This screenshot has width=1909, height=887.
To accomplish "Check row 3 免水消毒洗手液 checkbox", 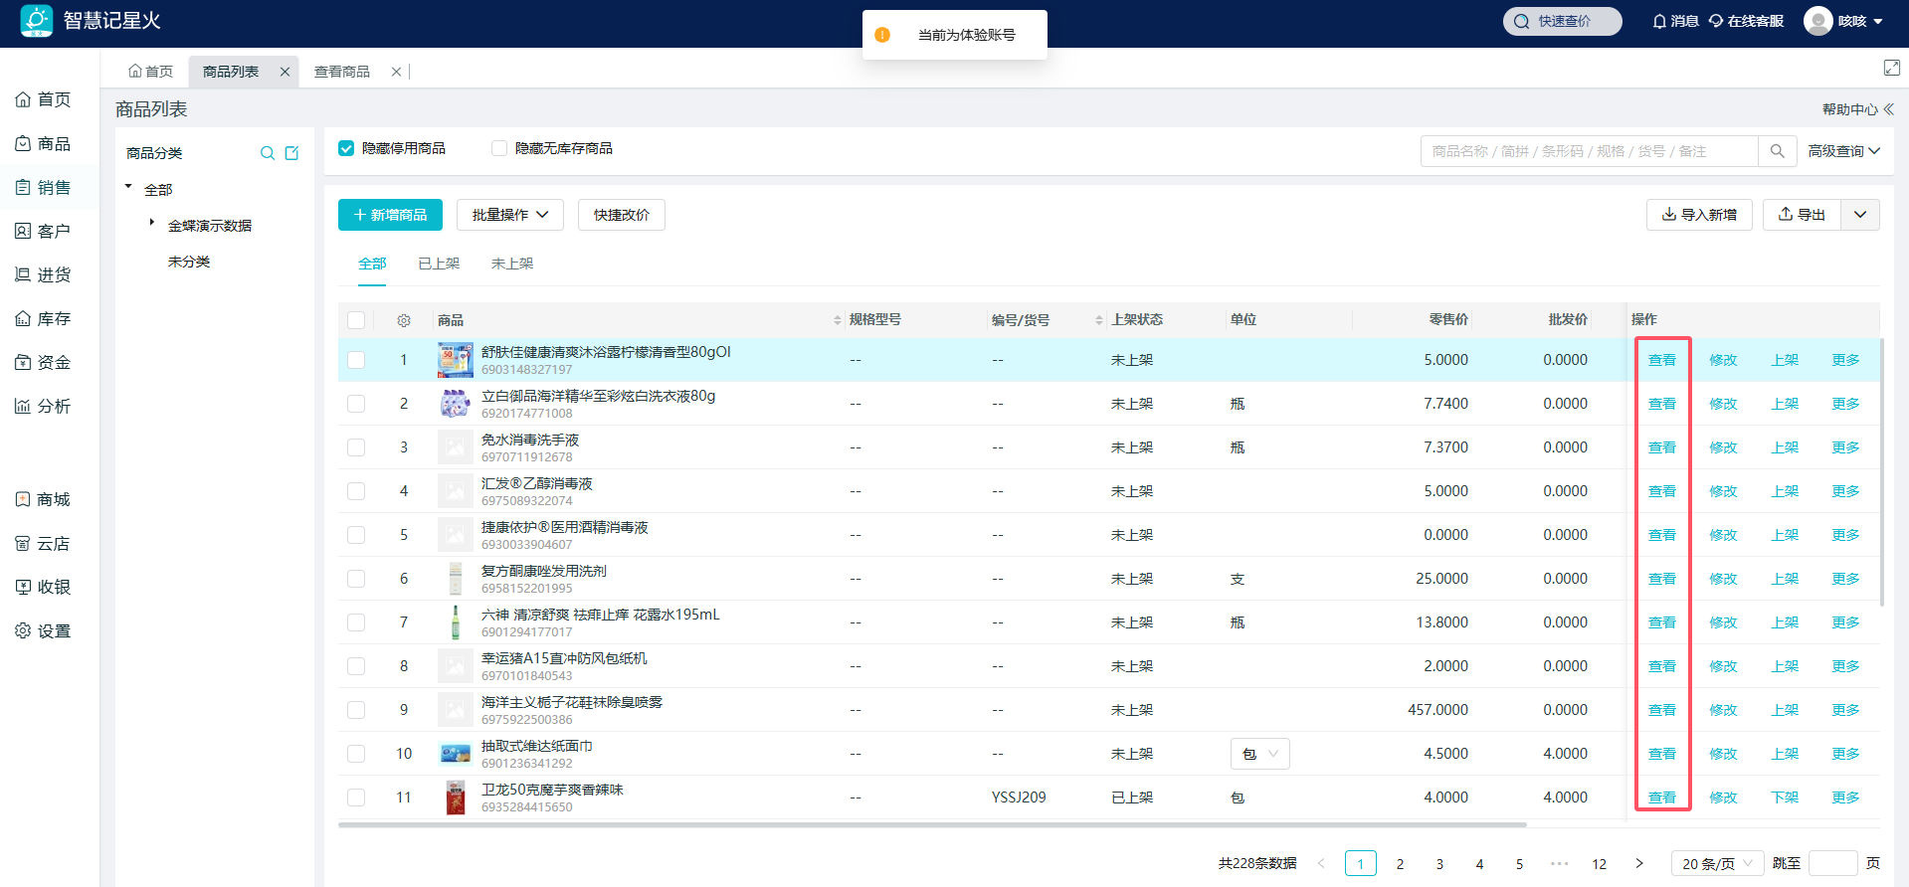I will coord(356,447).
